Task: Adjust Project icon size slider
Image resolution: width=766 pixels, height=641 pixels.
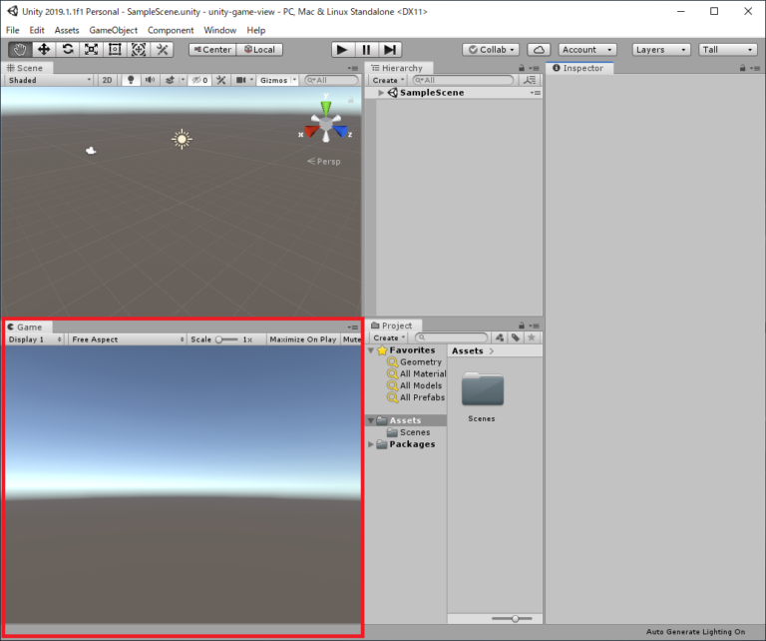Action: pyautogui.click(x=512, y=618)
